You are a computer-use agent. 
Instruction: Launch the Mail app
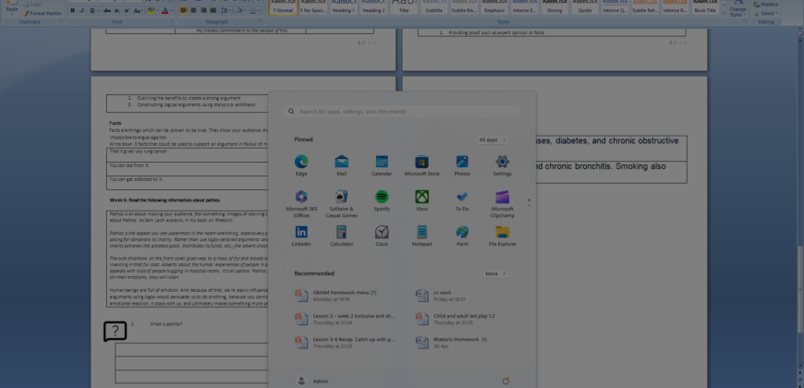[342, 166]
